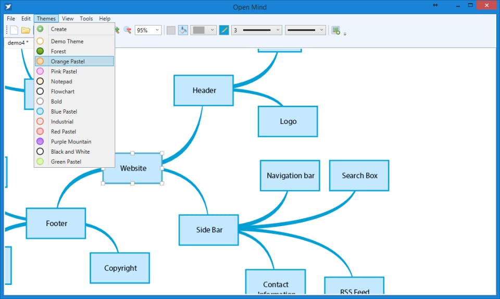
Task: Click the zoom out magnifier icon
Action: pos(128,30)
